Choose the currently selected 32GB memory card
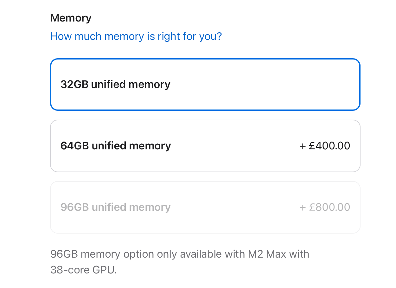Screen dimensions: 396x288 tap(205, 84)
